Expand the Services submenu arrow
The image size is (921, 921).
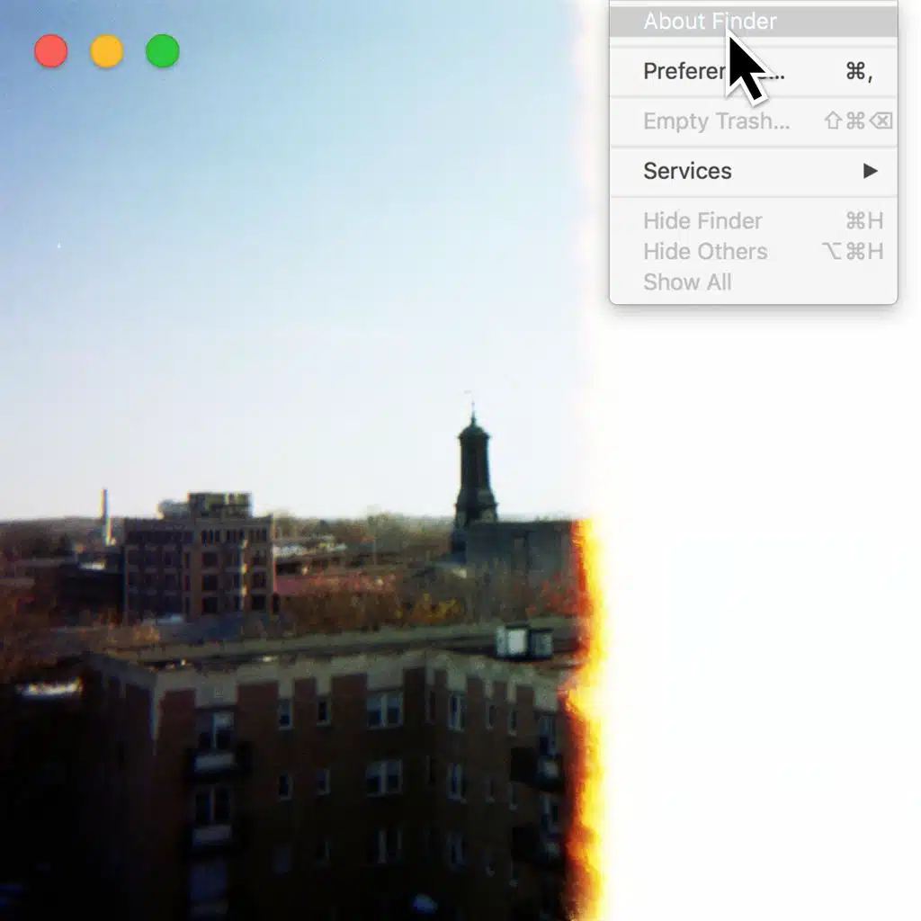[870, 171]
